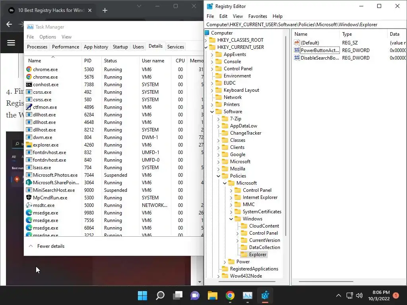The image size is (407, 305).
Task: Expand the HKEY_CLASSES_ROOT tree node
Action: (206, 40)
